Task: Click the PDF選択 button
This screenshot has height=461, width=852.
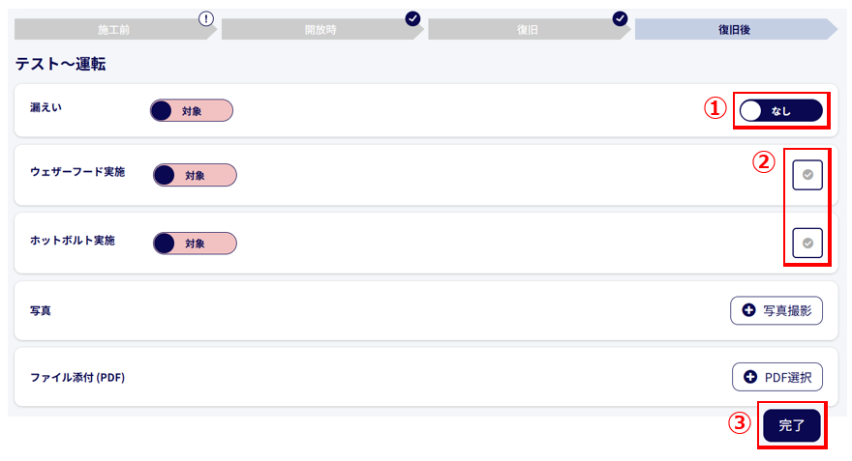Action: click(x=777, y=377)
